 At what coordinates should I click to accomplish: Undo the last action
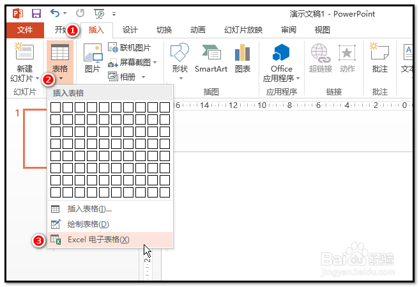coord(55,13)
